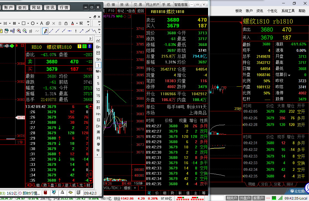Open the font color dropdown arrow
309x201 pixels.
[77, 24]
